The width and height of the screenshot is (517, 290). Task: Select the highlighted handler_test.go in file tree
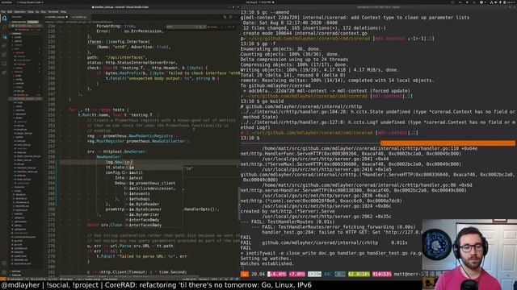tap(26, 98)
